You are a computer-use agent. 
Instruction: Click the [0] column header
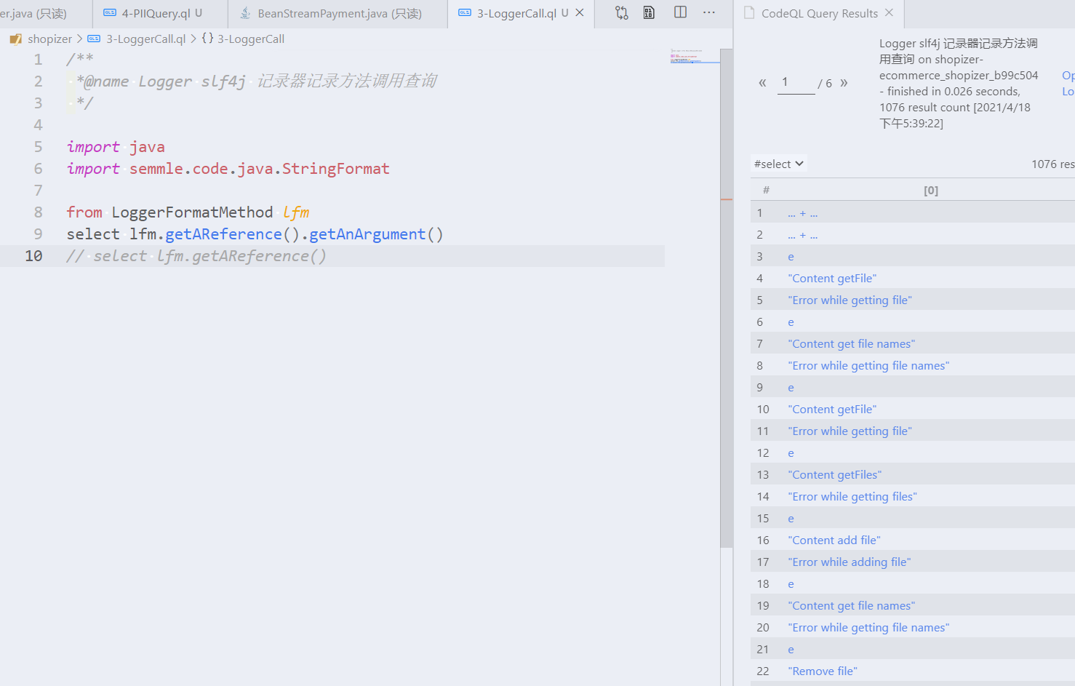[x=931, y=191]
